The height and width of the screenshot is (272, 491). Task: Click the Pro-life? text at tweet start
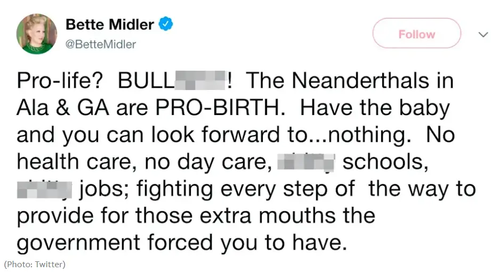(x=60, y=81)
